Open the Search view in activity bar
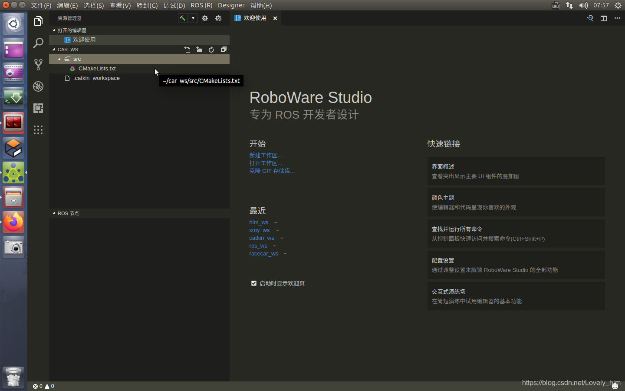The width and height of the screenshot is (625, 391). click(x=38, y=43)
